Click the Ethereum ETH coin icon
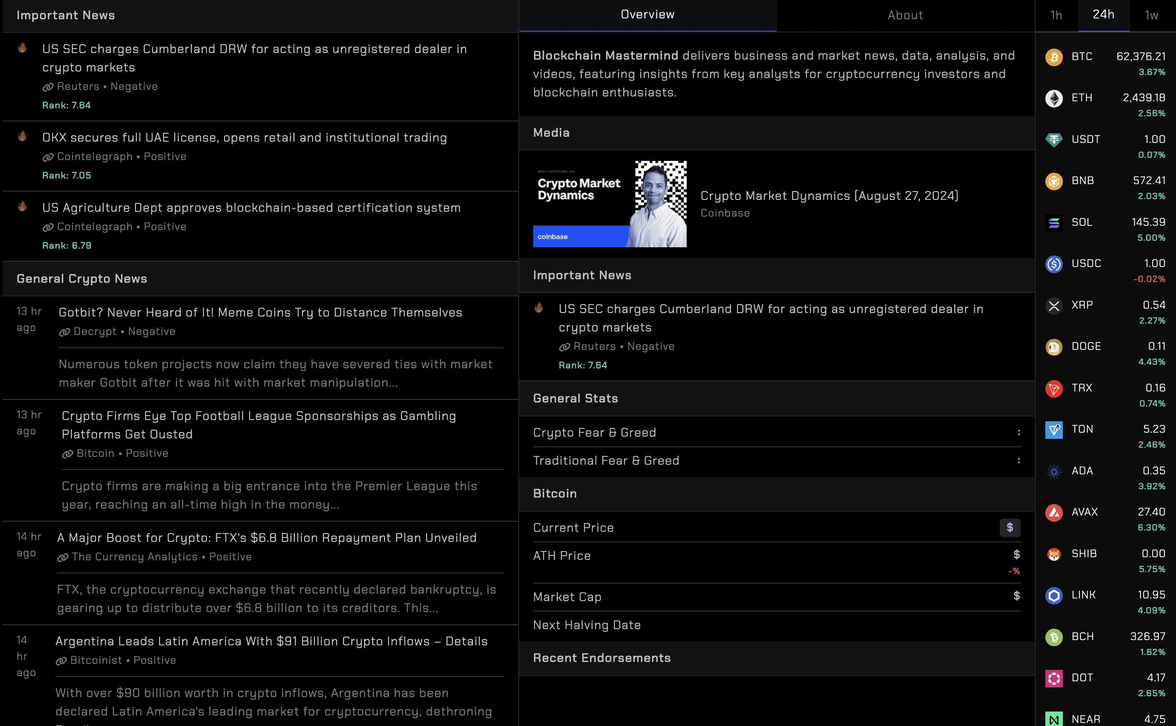This screenshot has width=1176, height=726. [x=1054, y=99]
